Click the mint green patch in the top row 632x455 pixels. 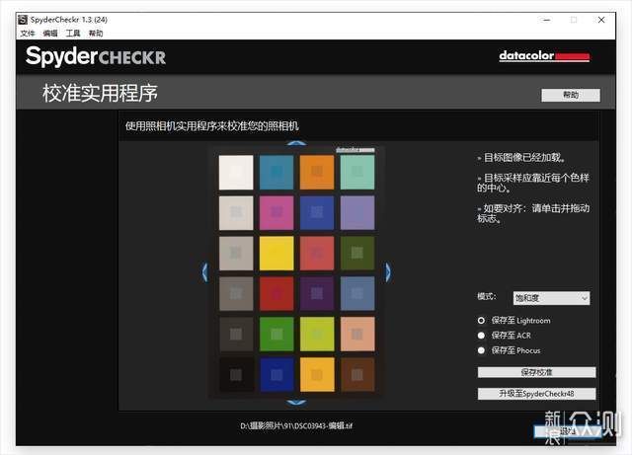[x=357, y=172]
